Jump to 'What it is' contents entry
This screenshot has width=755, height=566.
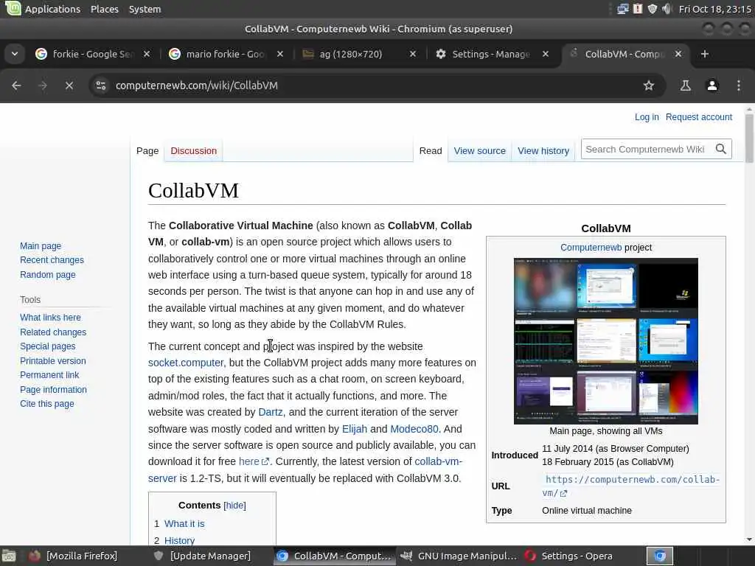tap(184, 524)
